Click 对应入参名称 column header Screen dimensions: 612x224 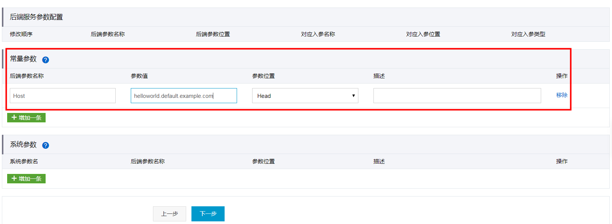318,34
